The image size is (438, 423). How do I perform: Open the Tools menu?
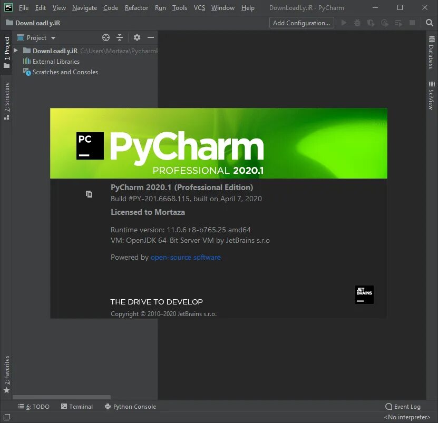180,8
